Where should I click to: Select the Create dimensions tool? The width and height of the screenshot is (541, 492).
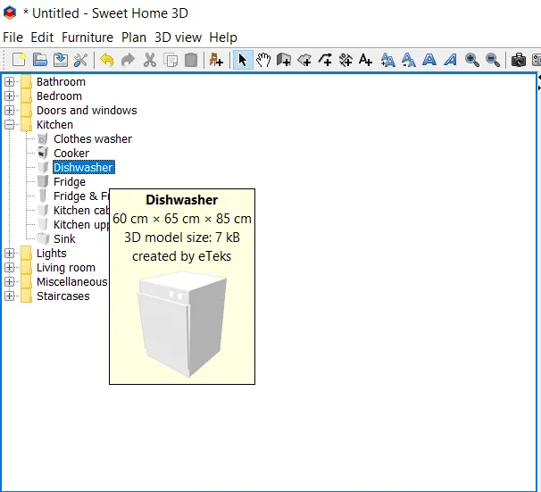click(345, 60)
